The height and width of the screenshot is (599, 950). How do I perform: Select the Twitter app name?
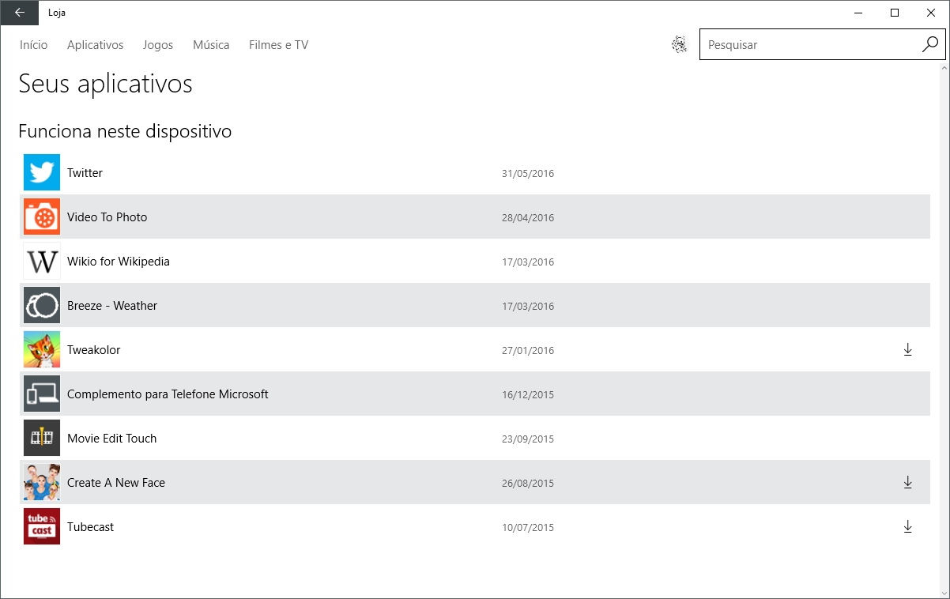[85, 173]
